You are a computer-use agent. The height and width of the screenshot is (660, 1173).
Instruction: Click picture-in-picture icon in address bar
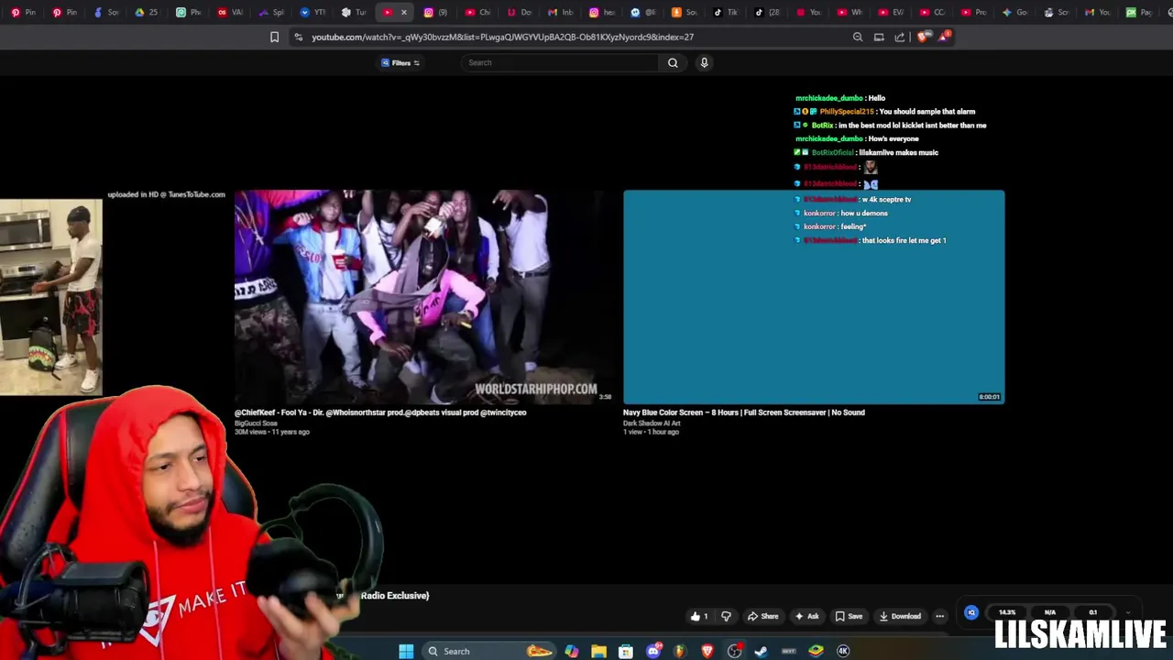(x=879, y=37)
